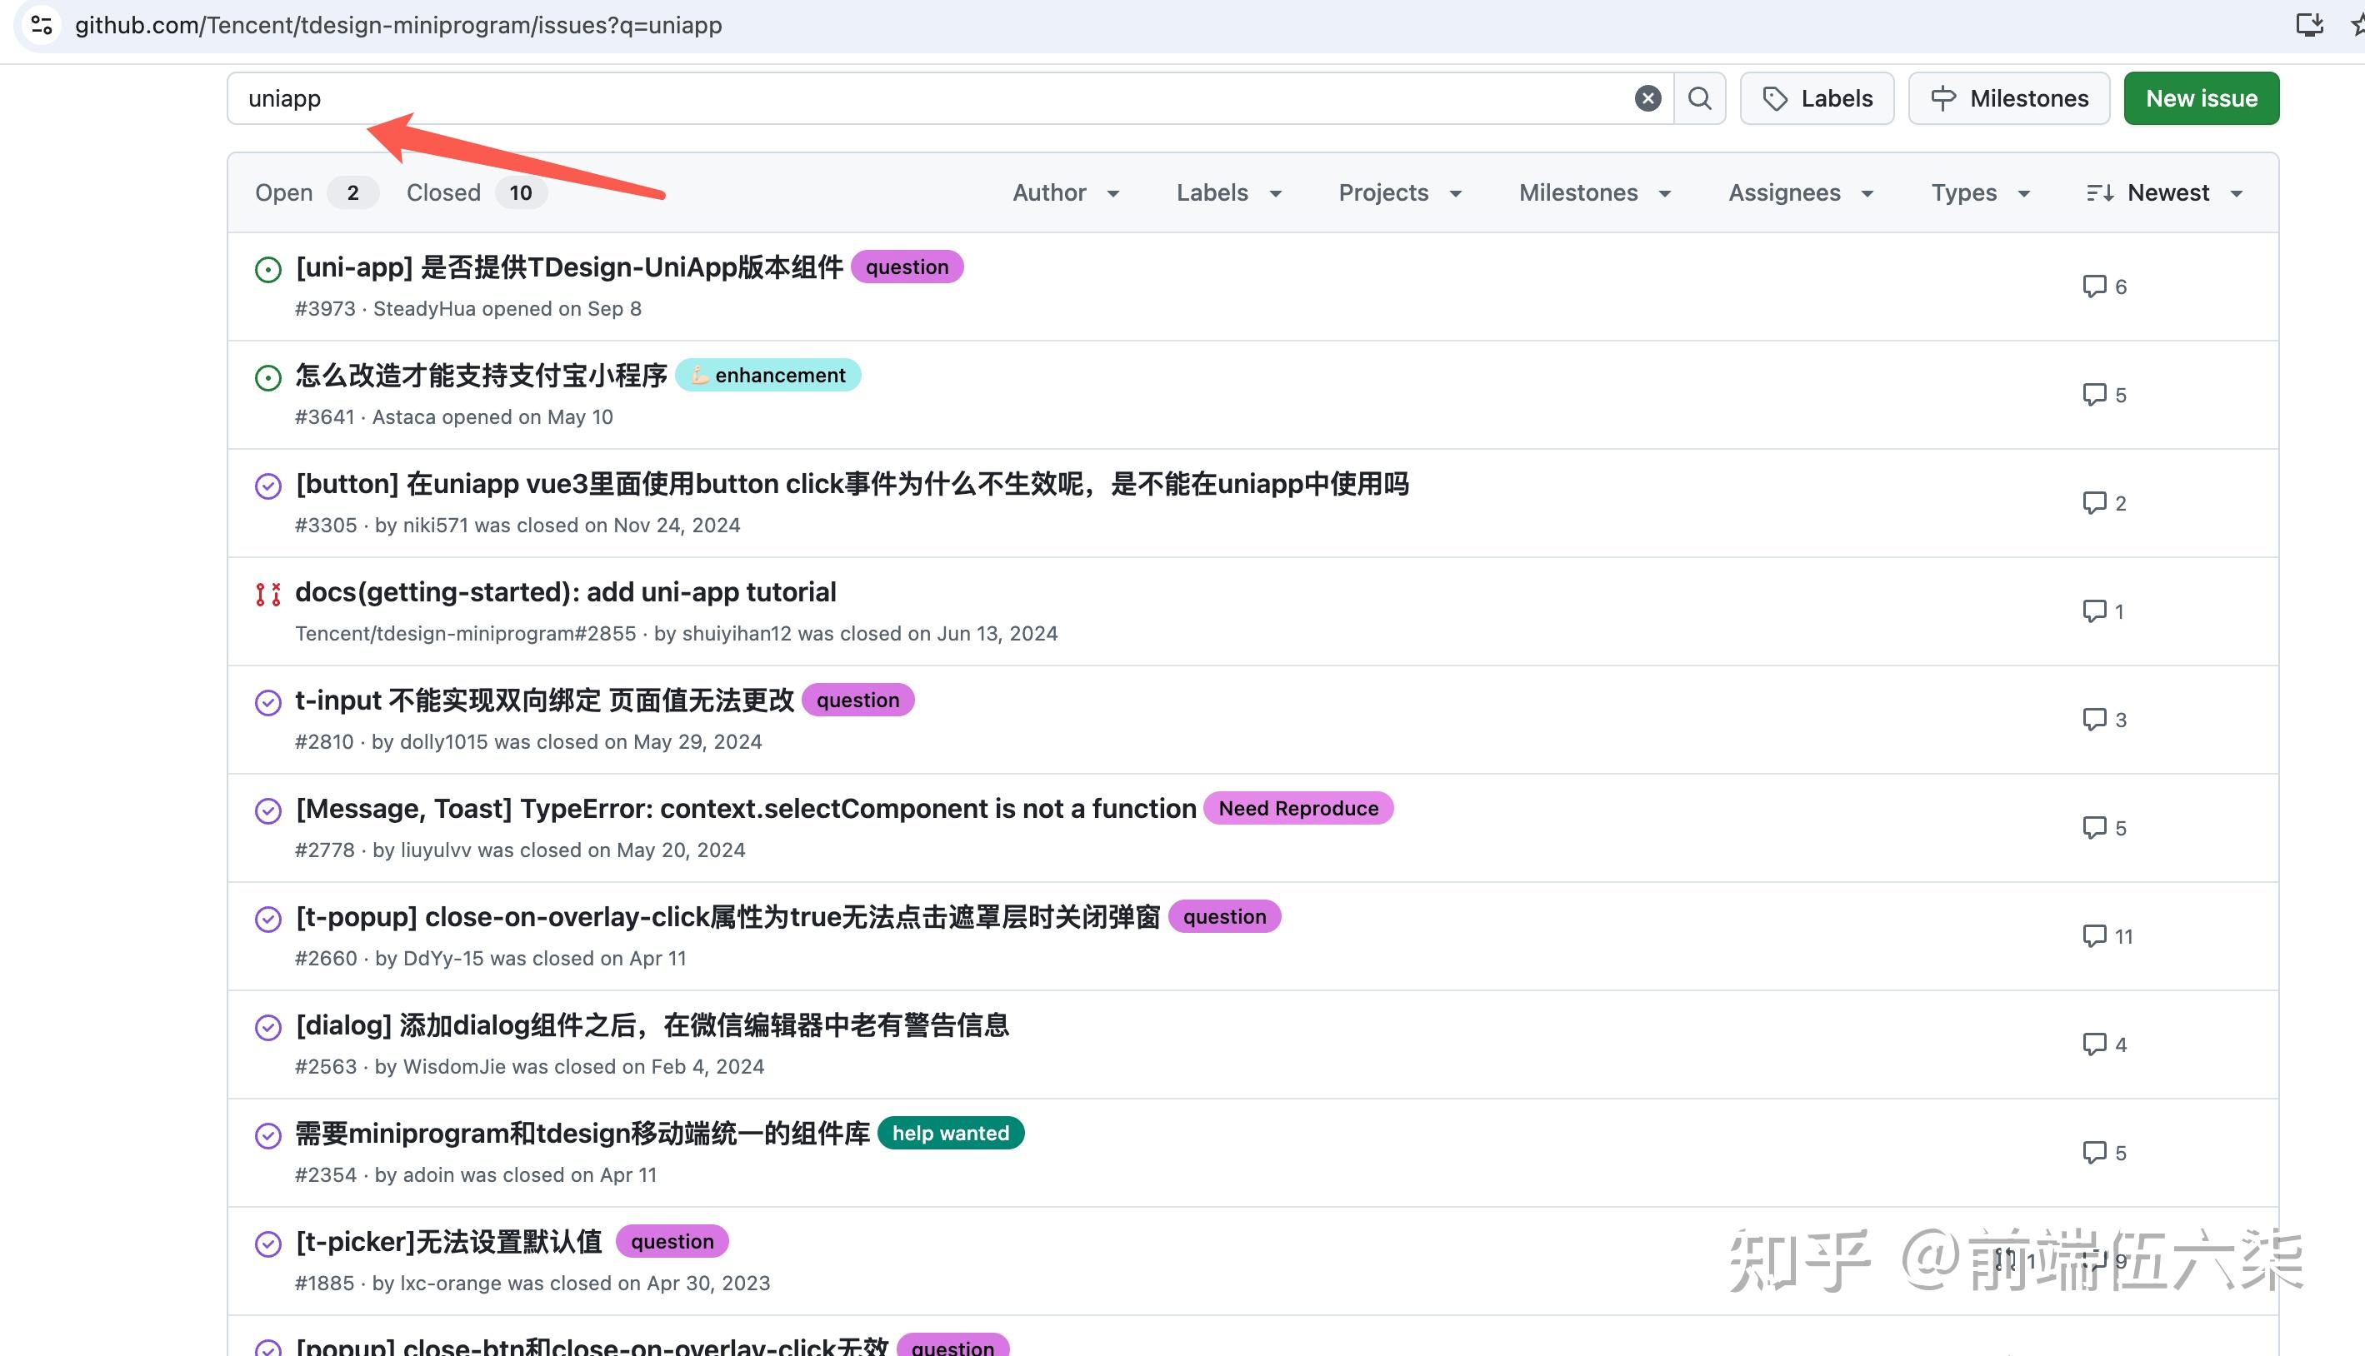
Task: Open the Labels page button
Action: 1817,97
